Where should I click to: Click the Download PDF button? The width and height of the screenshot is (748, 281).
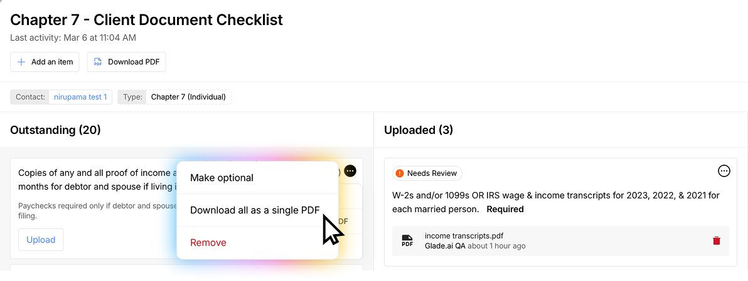[126, 62]
